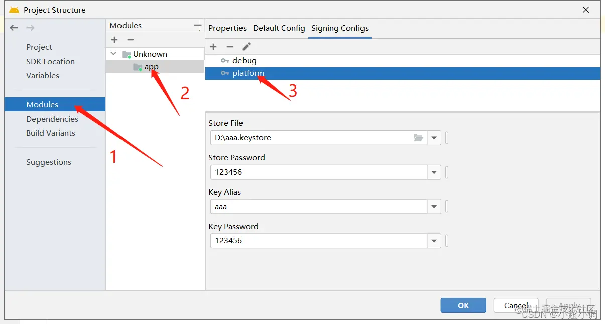This screenshot has width=605, height=324.
Task: Click the Store File label
Action: (x=225, y=123)
